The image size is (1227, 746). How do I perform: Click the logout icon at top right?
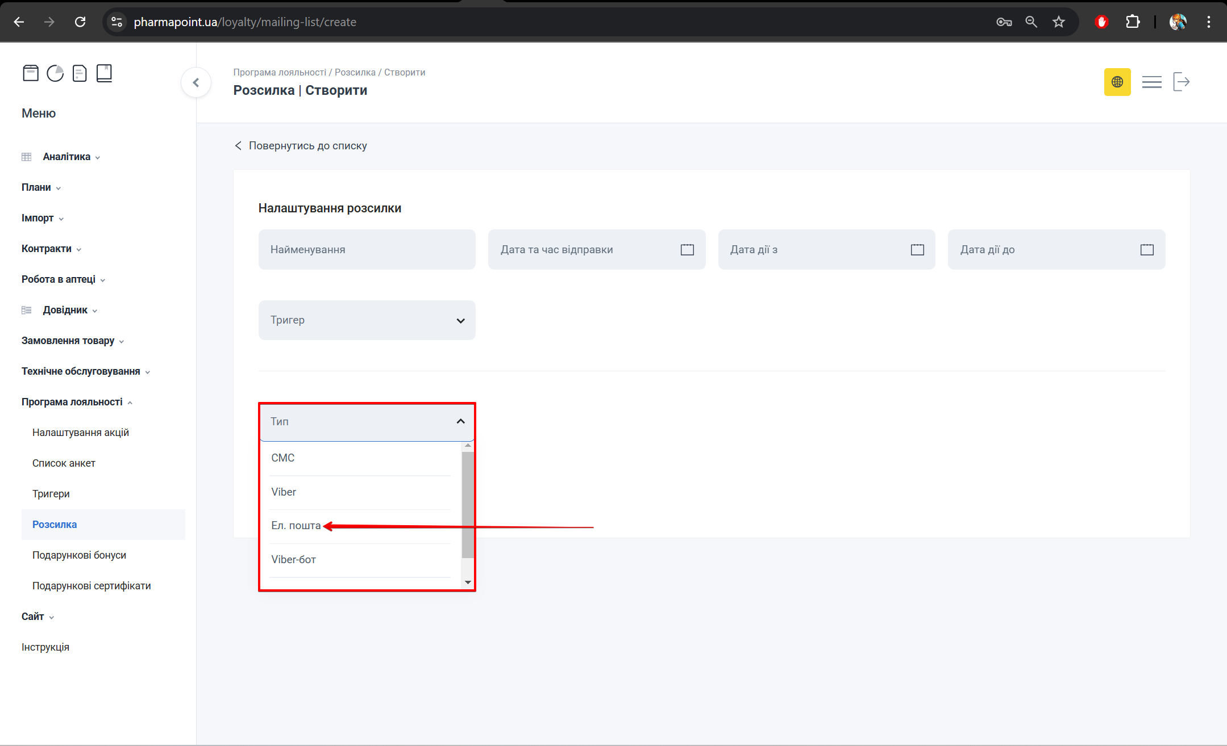tap(1181, 82)
